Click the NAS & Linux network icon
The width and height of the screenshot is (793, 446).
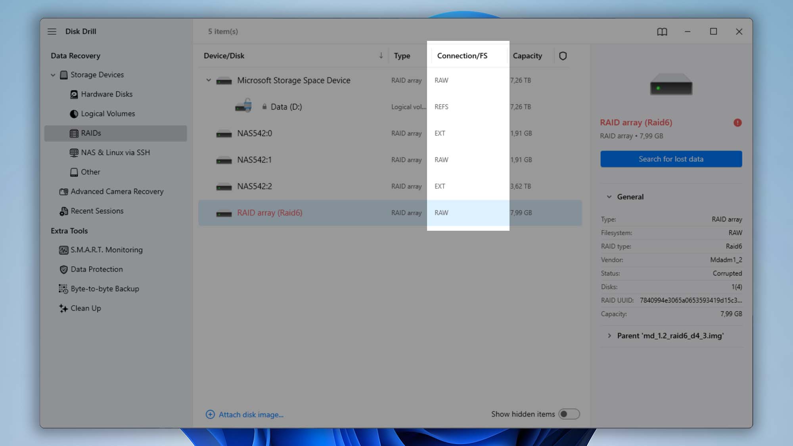(x=74, y=153)
